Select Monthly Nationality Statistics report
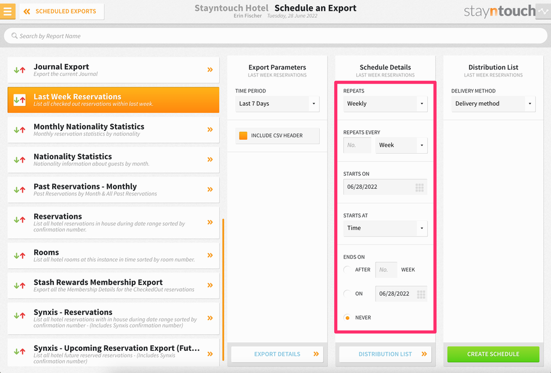Viewport: 551px width, 373px height. click(x=113, y=130)
